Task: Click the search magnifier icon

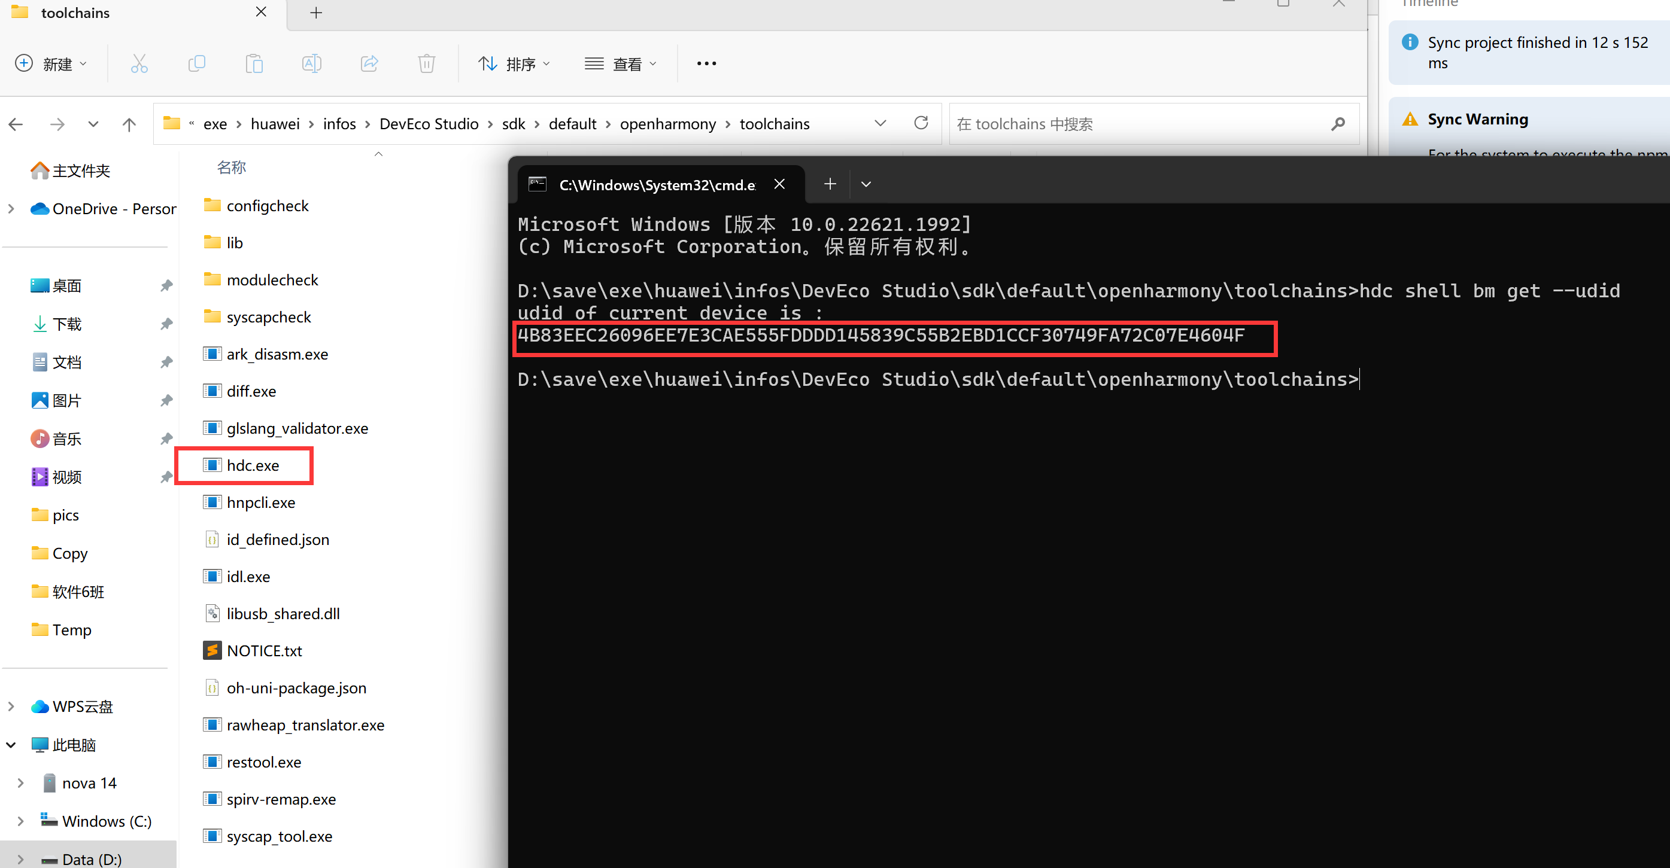Action: pos(1337,124)
